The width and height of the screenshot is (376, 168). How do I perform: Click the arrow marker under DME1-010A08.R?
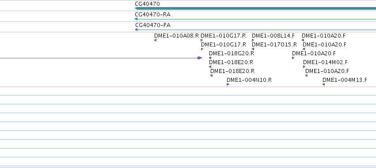[x=156, y=40]
